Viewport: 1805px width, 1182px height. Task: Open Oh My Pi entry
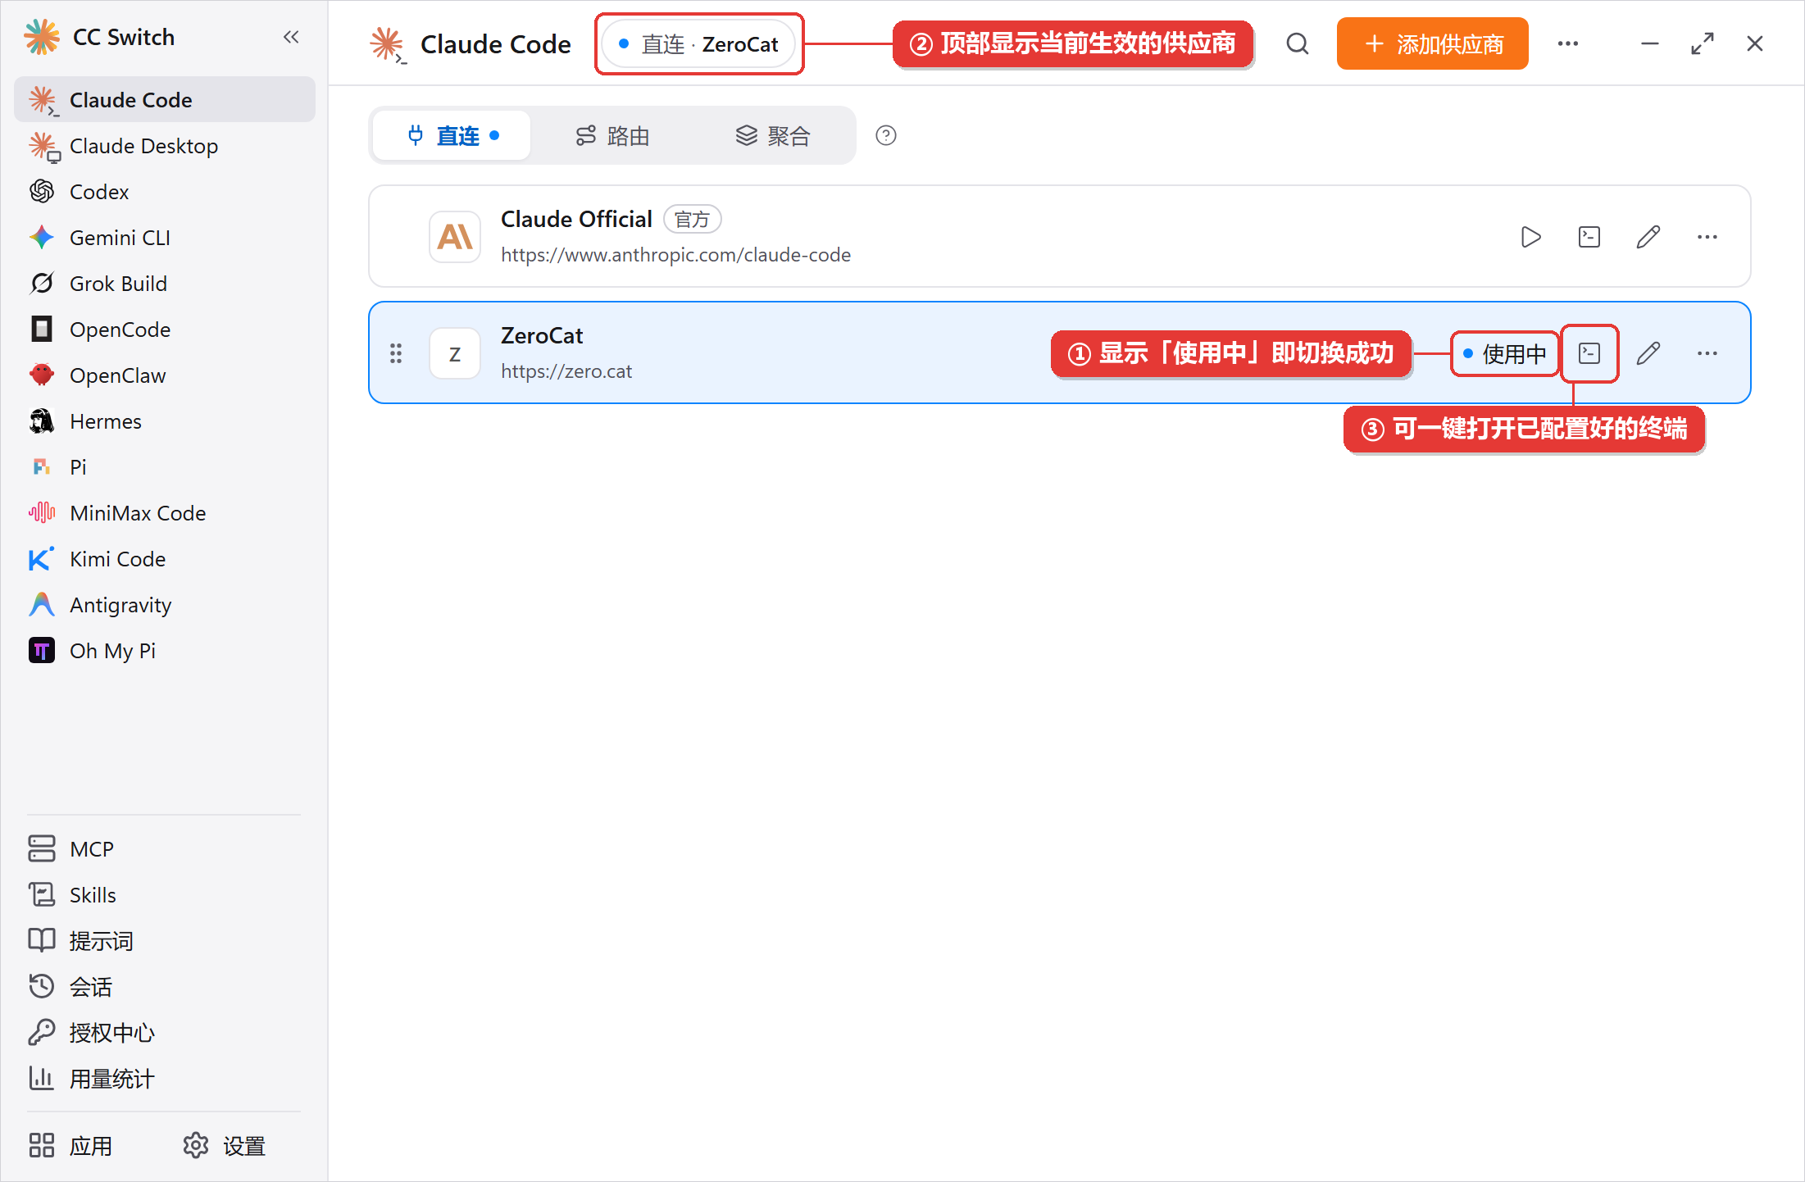click(x=164, y=651)
